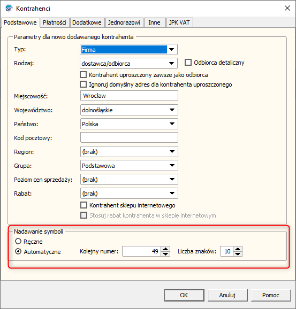Decrease Kolejny numer with down arrow
Screen dimensions: 296x309
165,254
